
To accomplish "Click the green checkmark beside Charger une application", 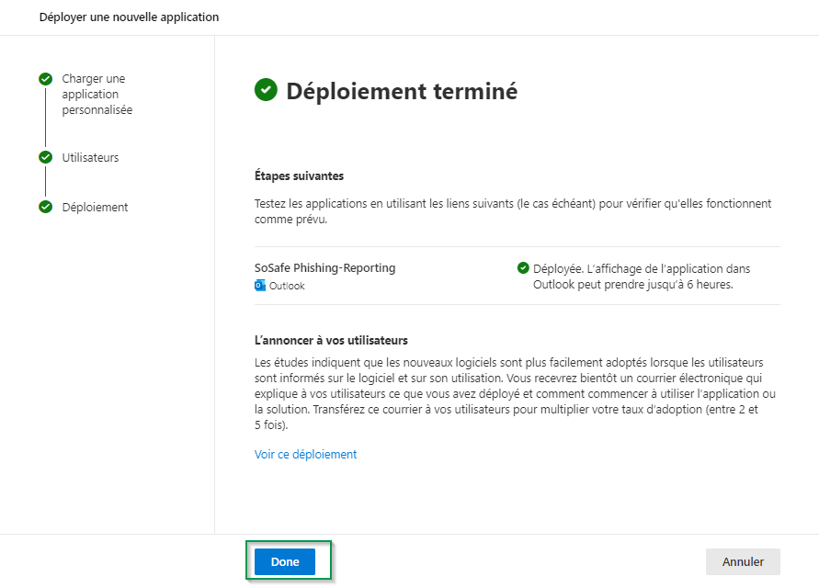I will [x=45, y=79].
